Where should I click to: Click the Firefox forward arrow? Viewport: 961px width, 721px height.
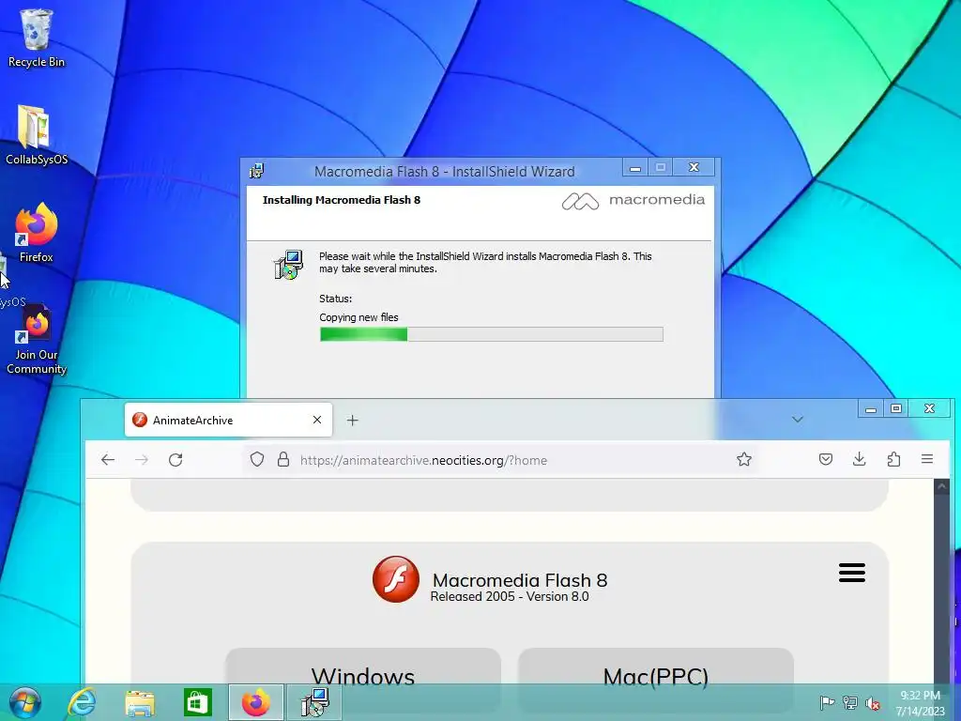point(142,460)
